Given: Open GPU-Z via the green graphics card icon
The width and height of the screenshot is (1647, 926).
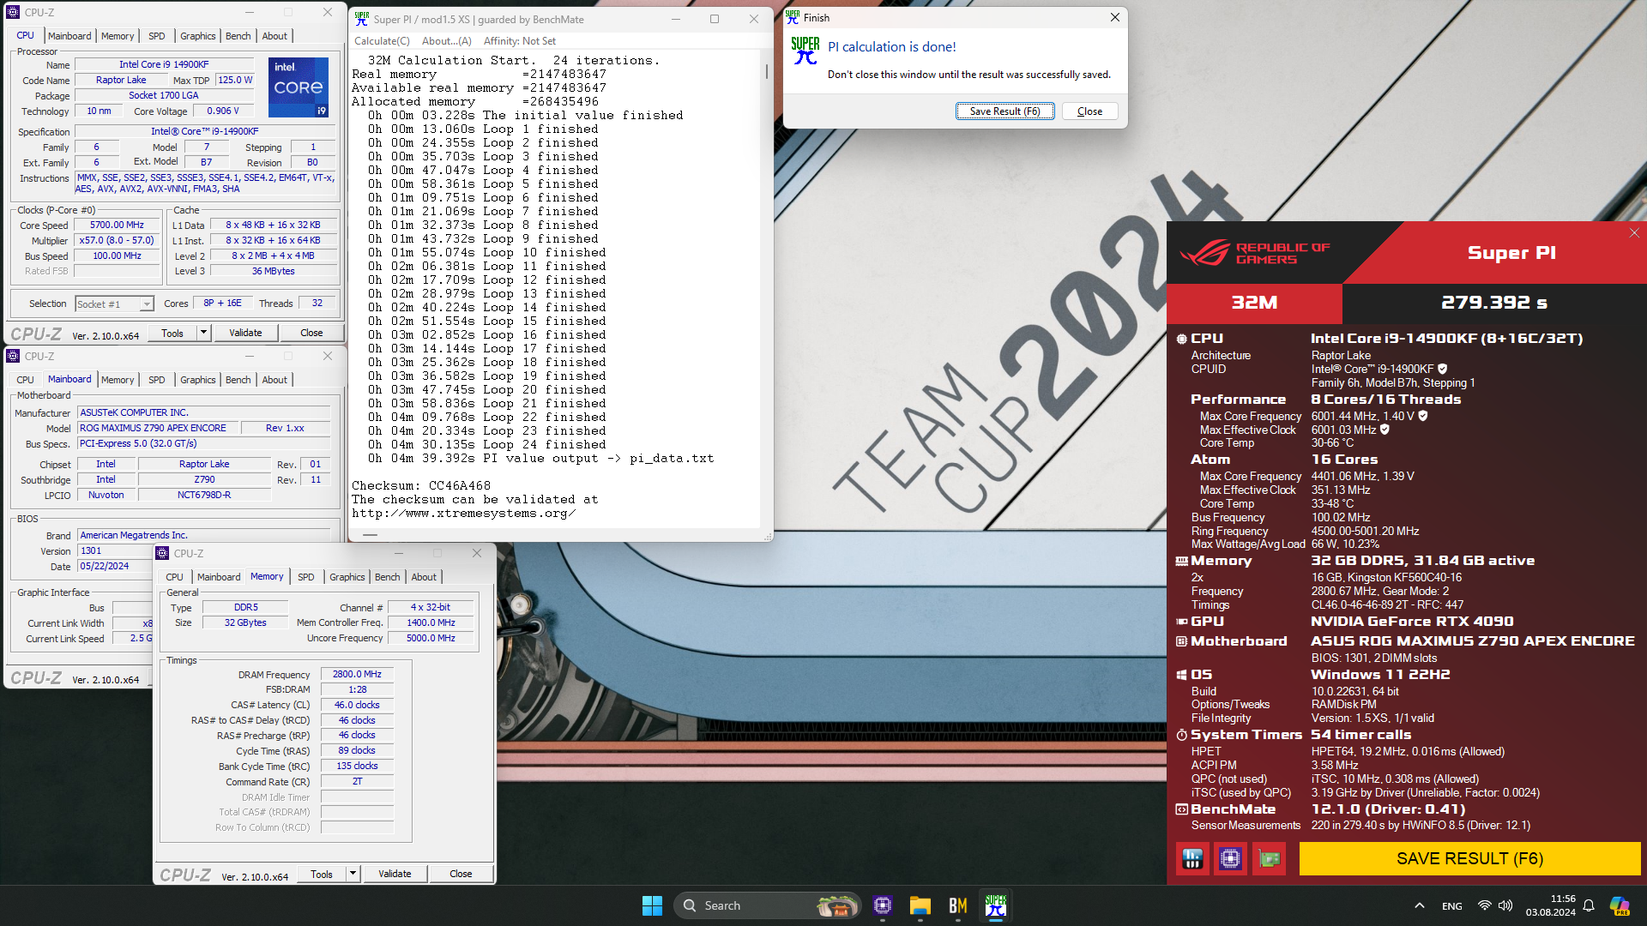Looking at the screenshot, I should [1269, 858].
